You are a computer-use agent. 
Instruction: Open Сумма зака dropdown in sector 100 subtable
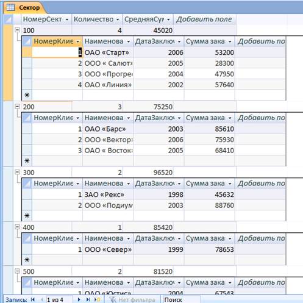[230, 41]
